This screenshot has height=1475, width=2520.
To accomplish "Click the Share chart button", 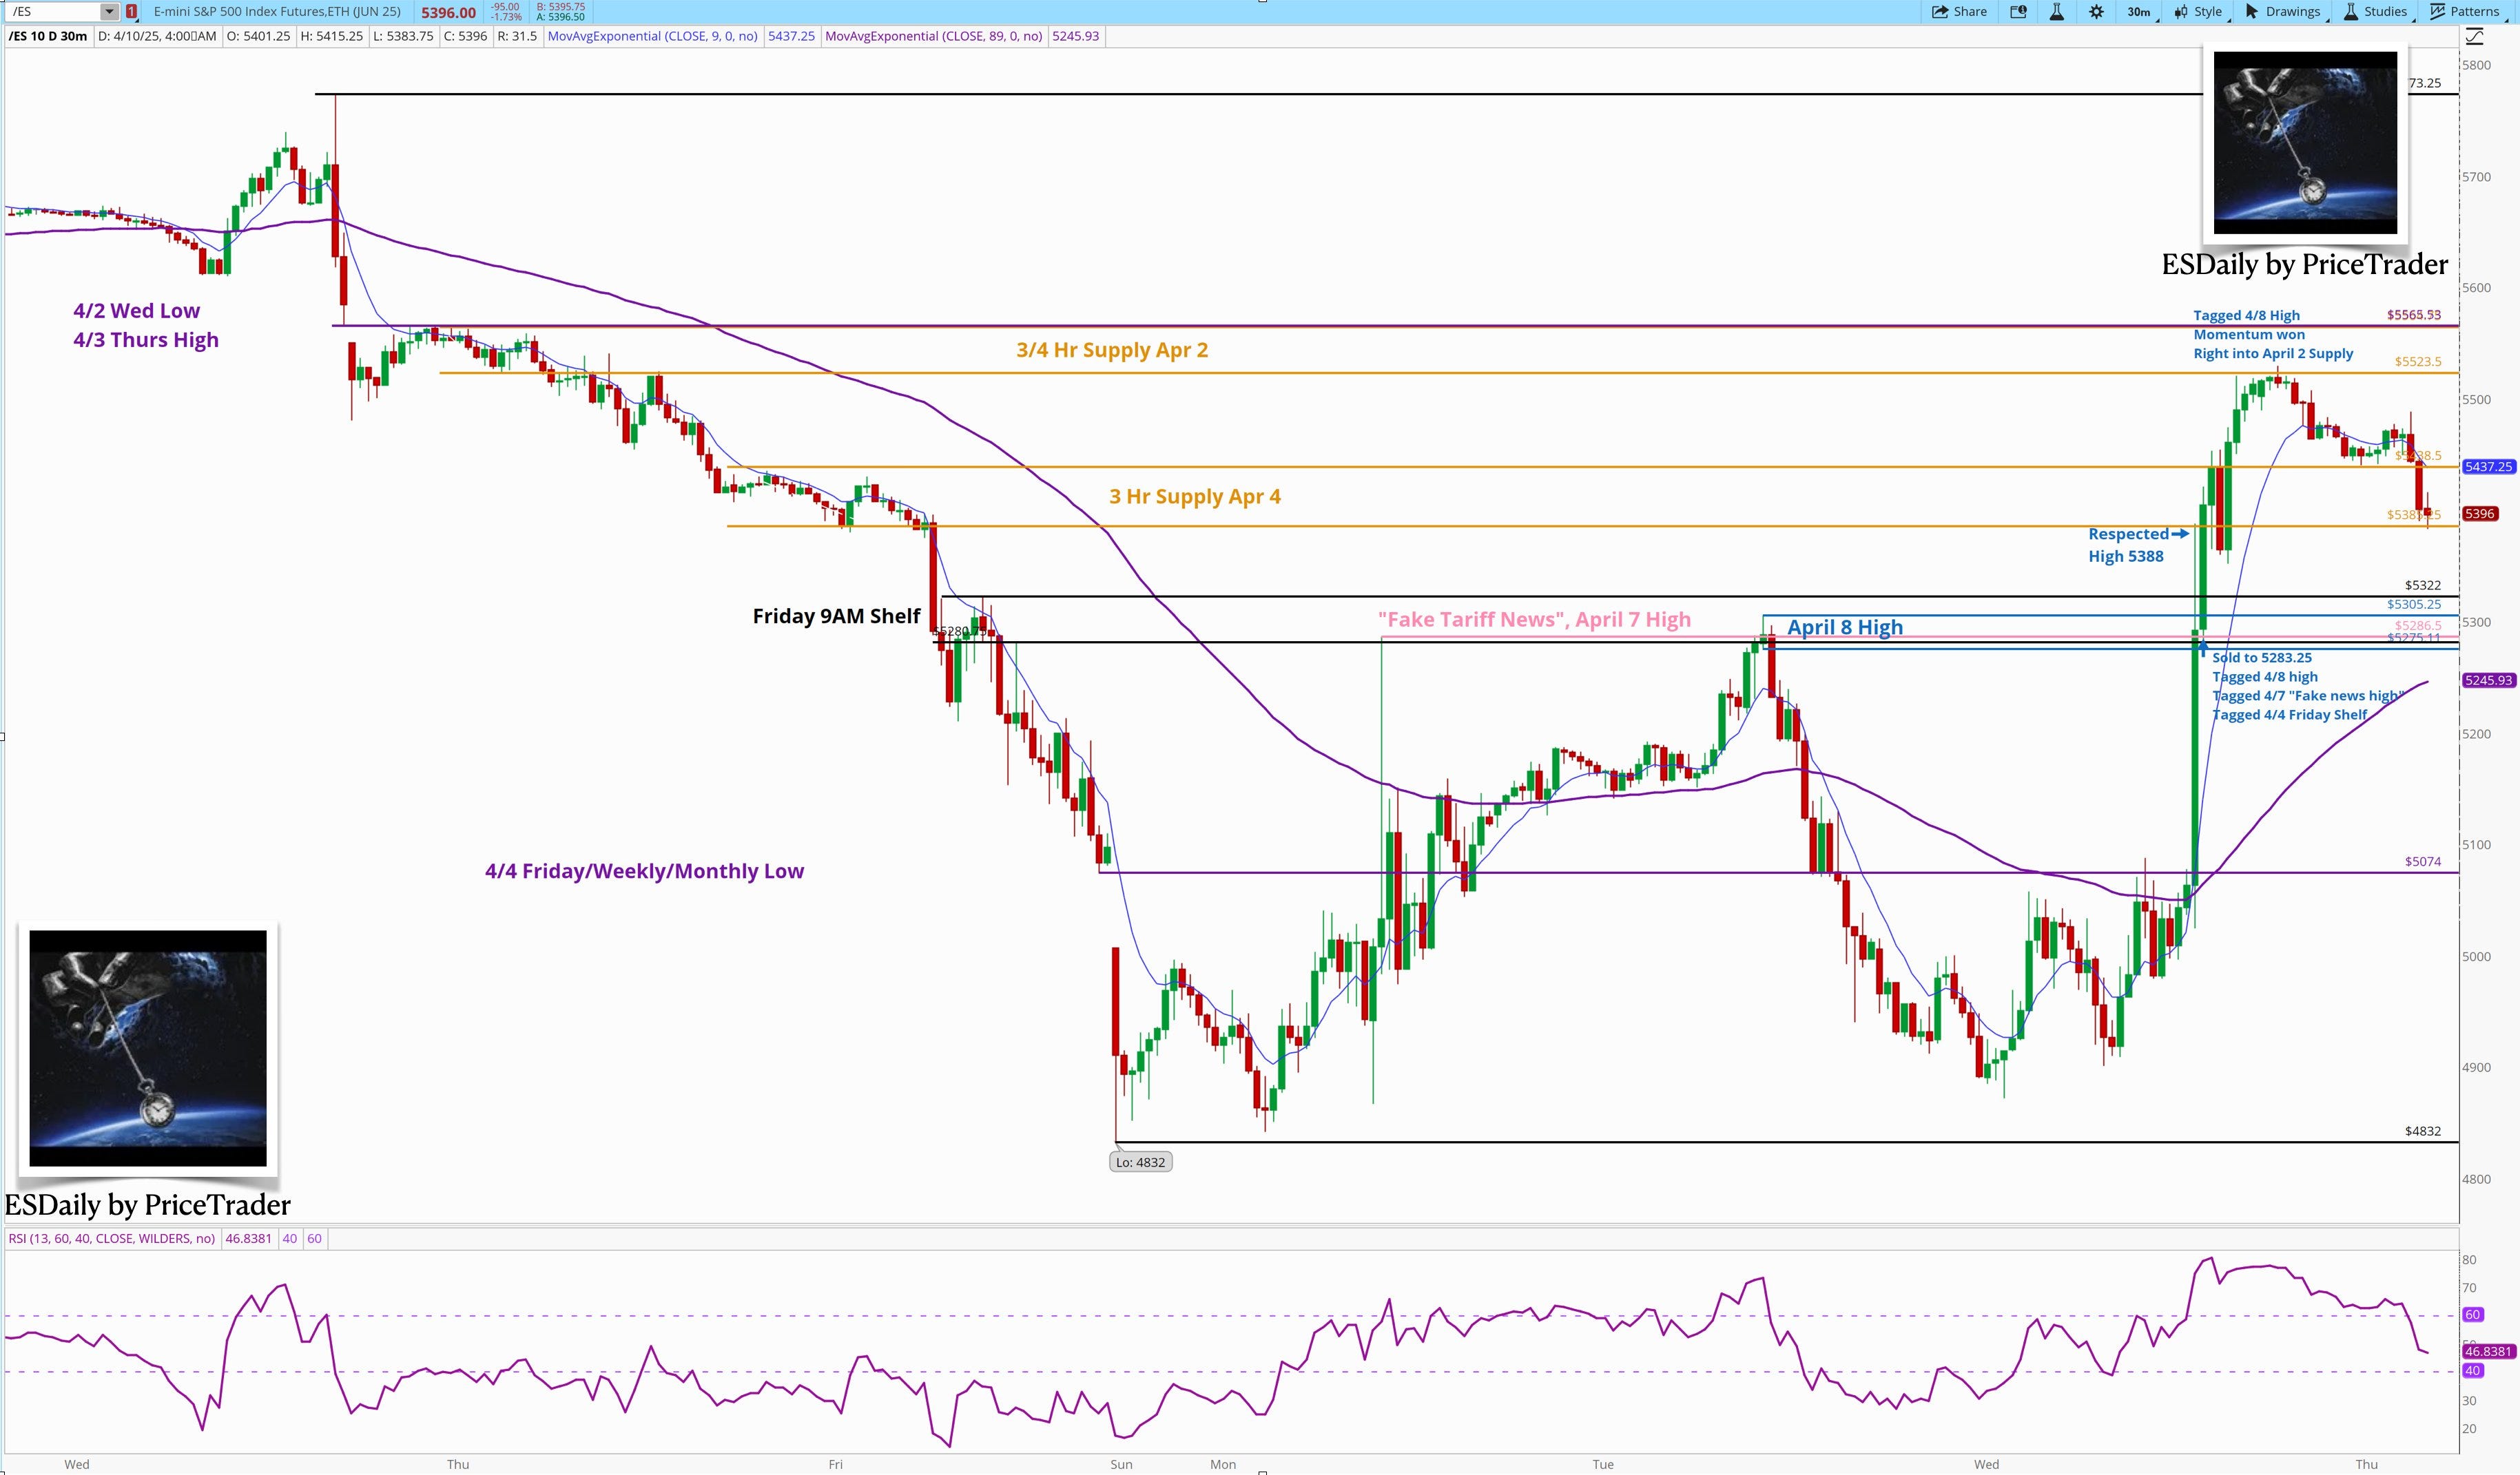I will point(1959,12).
